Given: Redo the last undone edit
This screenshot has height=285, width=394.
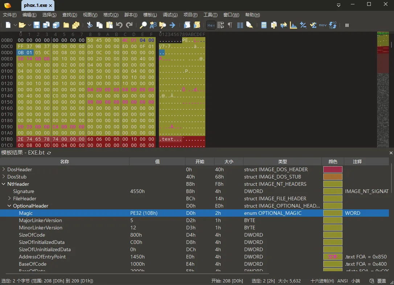Looking at the screenshot, I should pos(129,25).
